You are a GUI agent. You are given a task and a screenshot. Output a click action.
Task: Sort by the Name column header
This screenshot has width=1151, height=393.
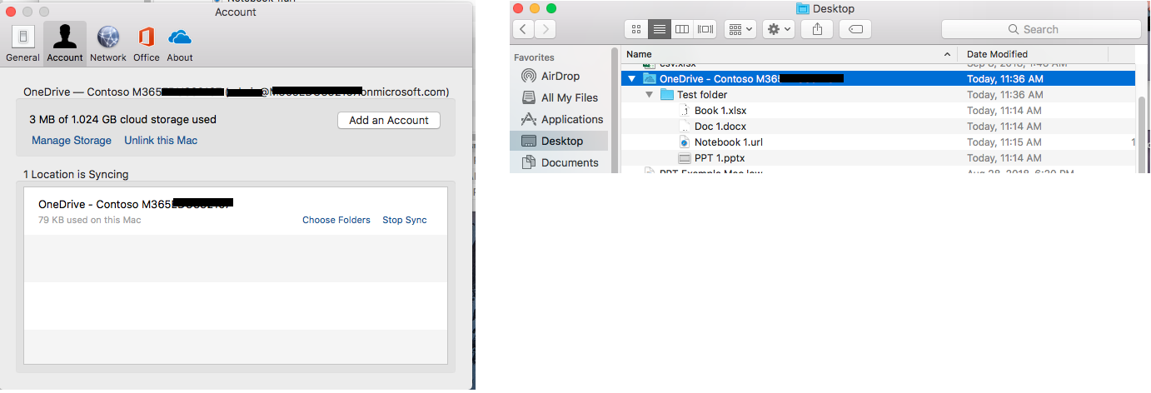(790, 54)
